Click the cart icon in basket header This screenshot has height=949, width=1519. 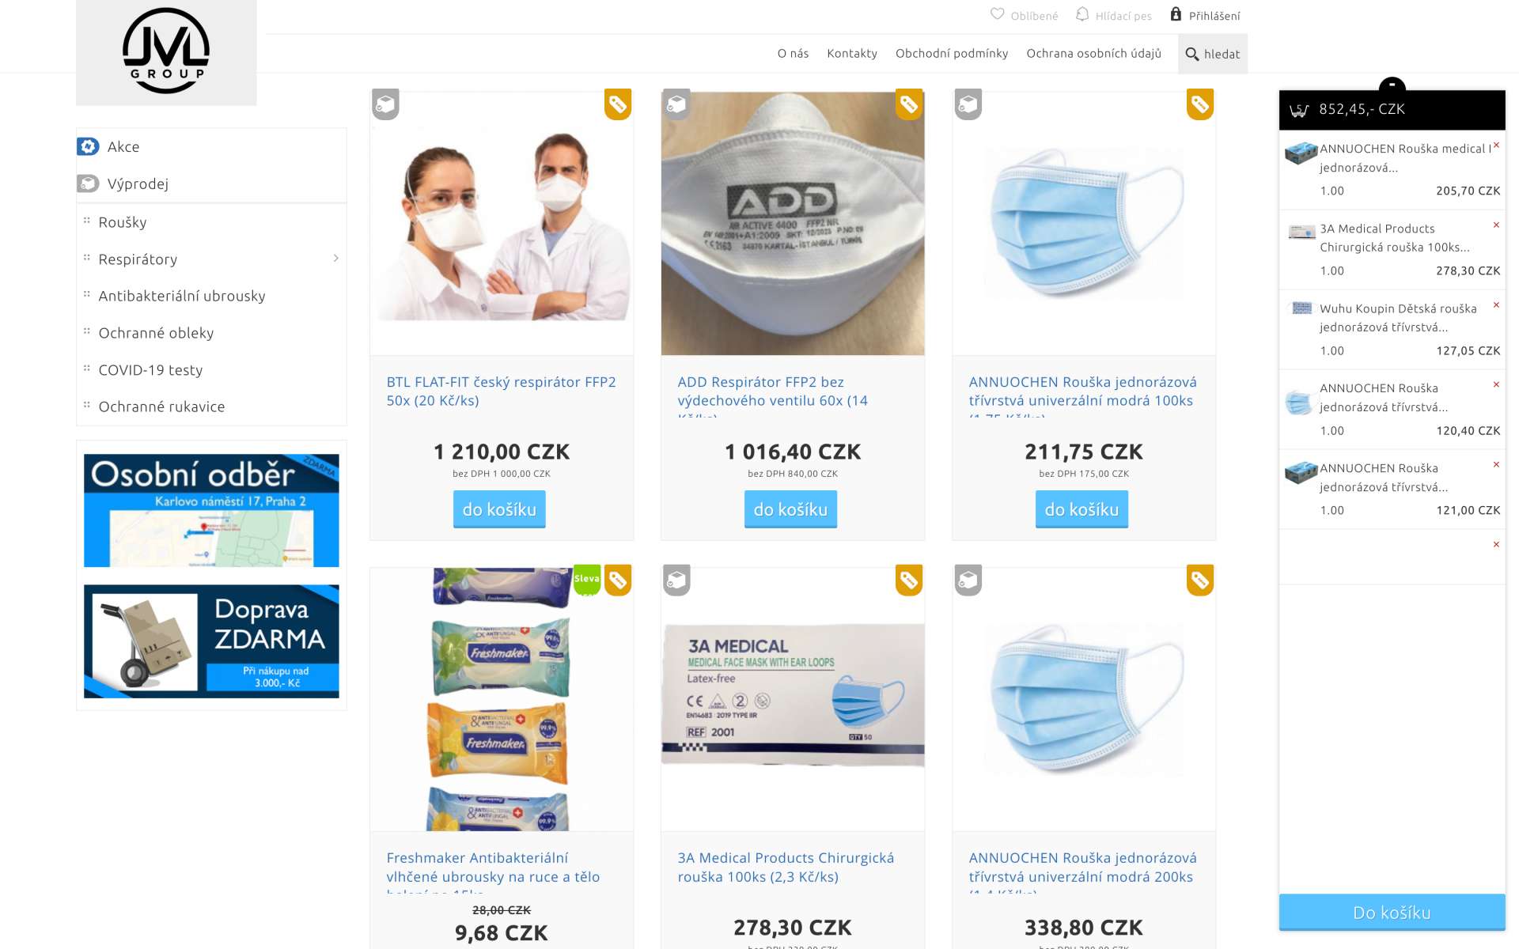click(x=1299, y=110)
